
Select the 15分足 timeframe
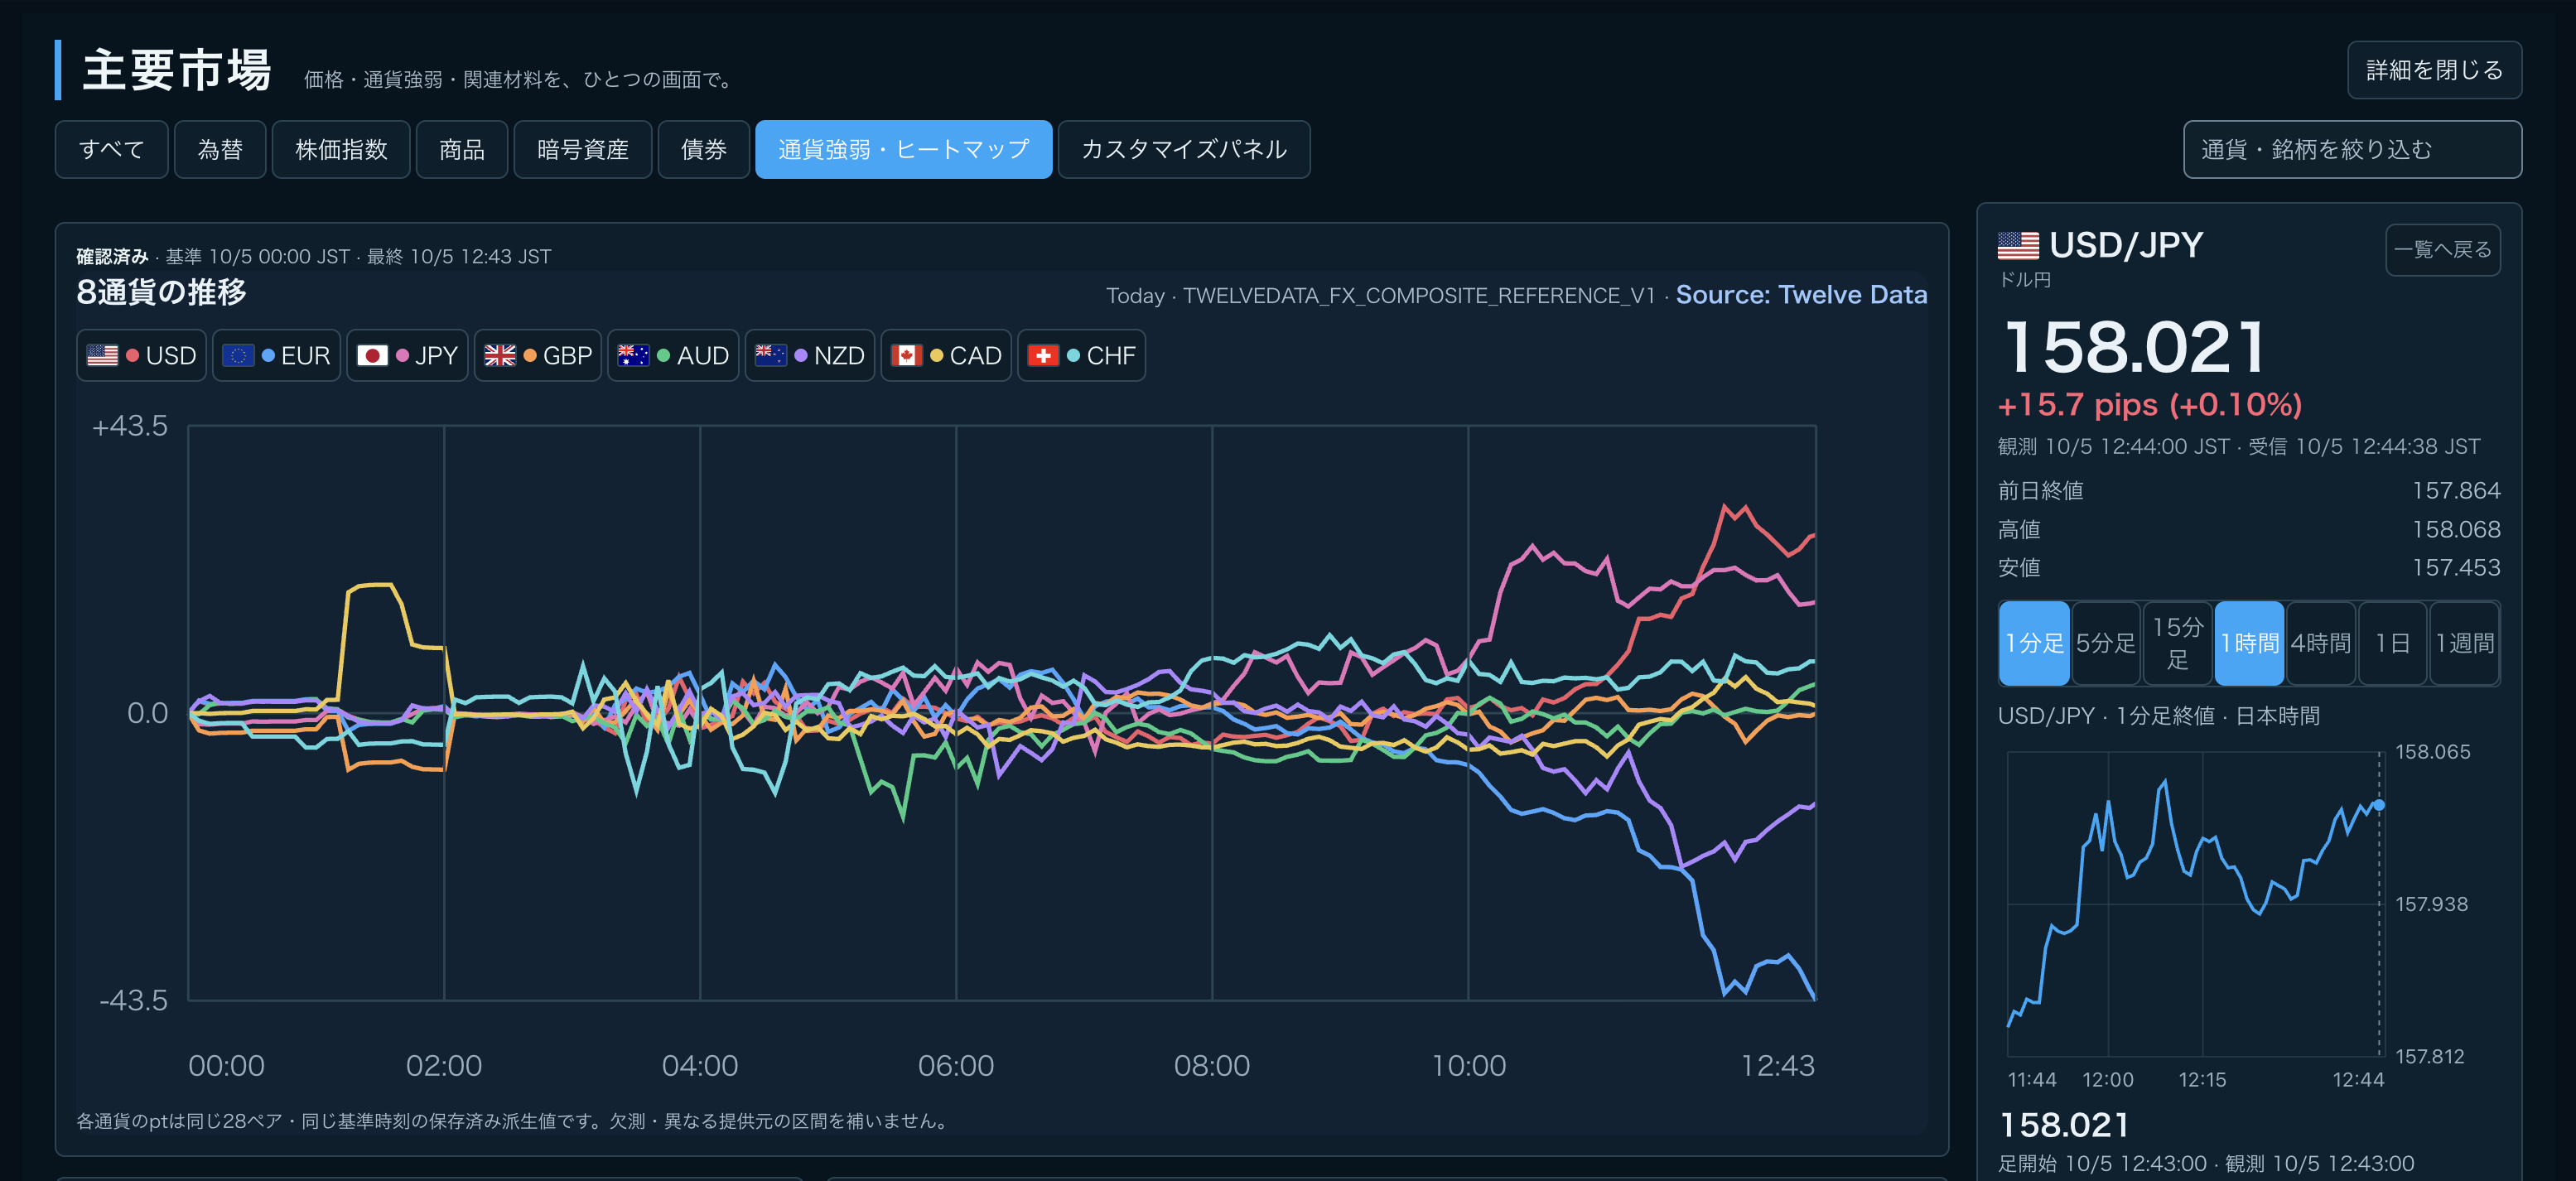coord(2178,643)
